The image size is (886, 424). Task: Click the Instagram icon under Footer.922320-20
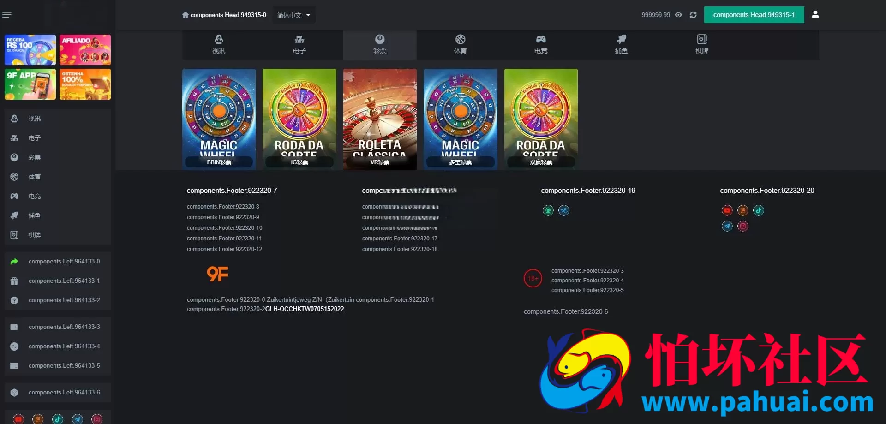coord(742,226)
